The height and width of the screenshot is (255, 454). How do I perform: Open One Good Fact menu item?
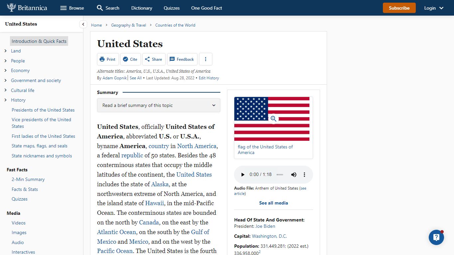pyautogui.click(x=206, y=8)
